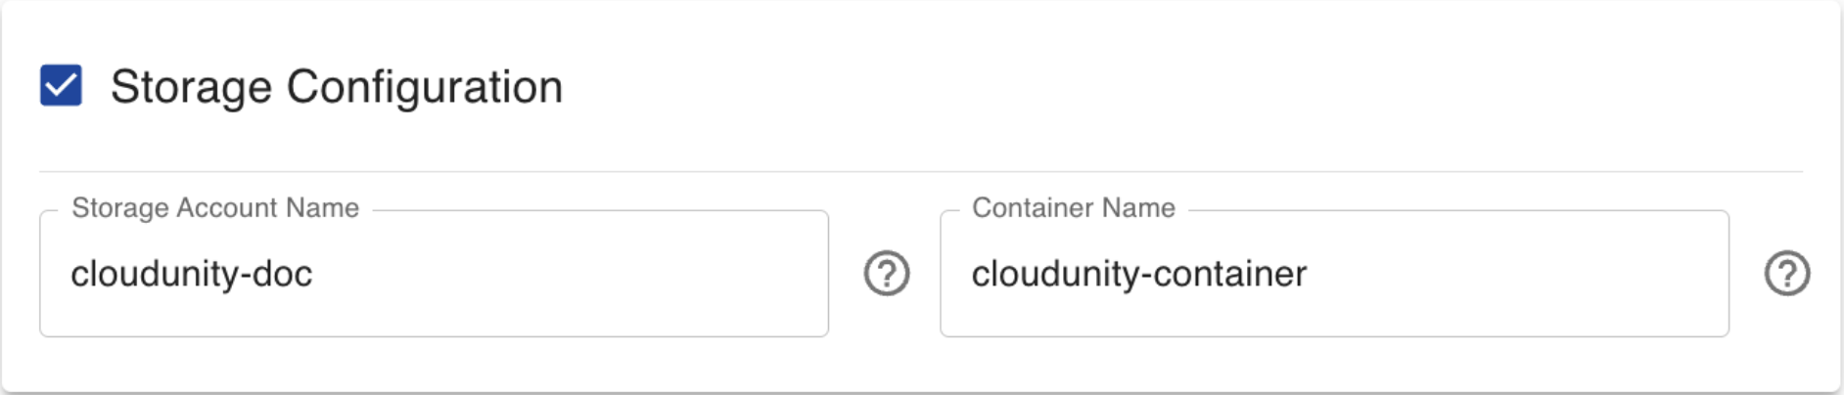
Task: Open the tooltip icon after Storage Account field
Action: tap(887, 274)
